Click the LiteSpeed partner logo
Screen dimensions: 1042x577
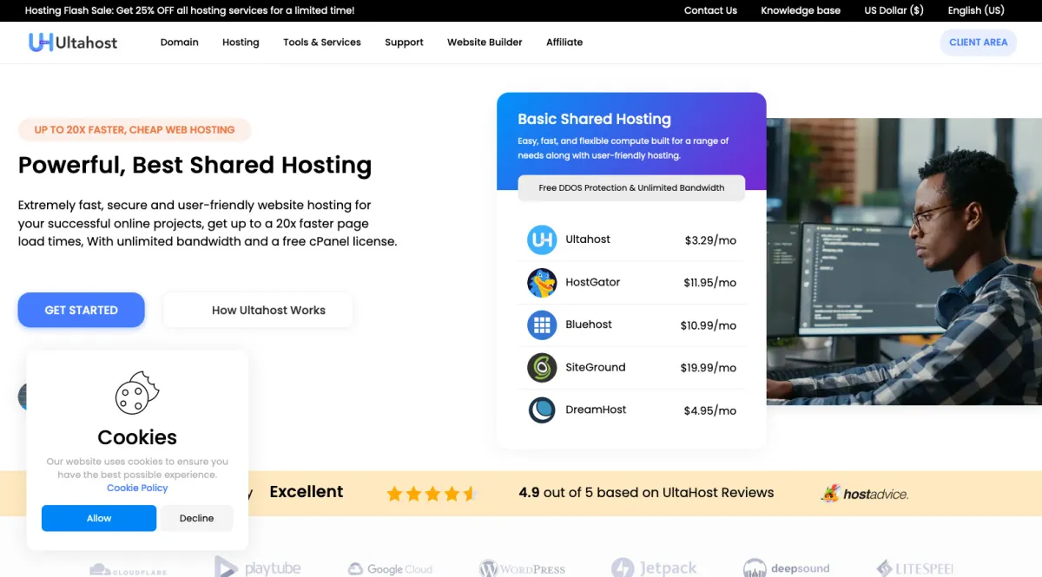[x=915, y=568]
